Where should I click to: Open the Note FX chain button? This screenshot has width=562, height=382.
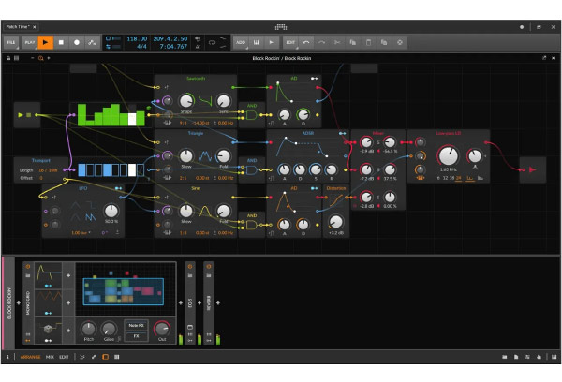(136, 326)
